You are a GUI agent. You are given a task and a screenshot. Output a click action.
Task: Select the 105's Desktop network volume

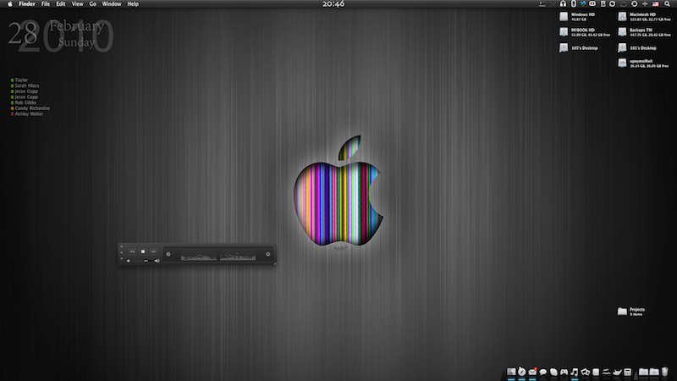564,48
